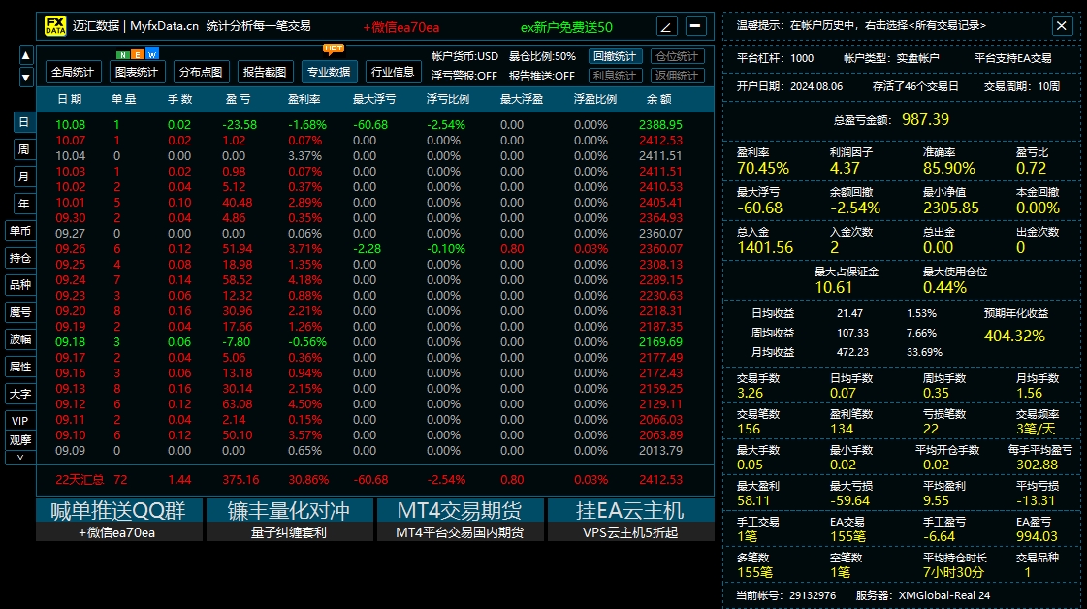
Task: Select the 10.08 date row
Action: (374, 125)
